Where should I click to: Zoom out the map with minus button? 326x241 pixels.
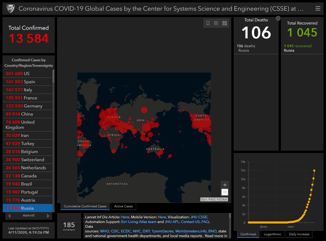click(225, 192)
